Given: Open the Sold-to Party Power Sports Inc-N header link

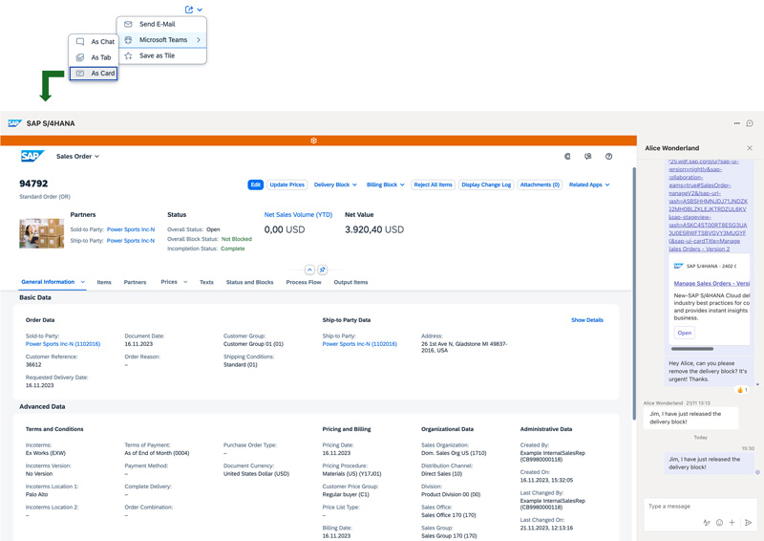Looking at the screenshot, I should coord(131,229).
